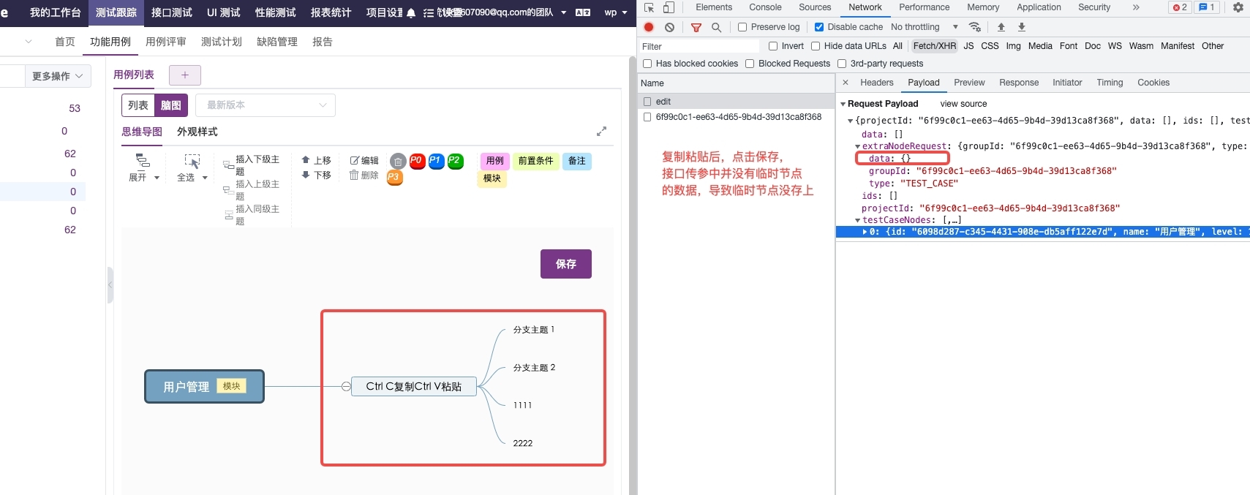Open the 更多操作 dropdown

[x=58, y=76]
